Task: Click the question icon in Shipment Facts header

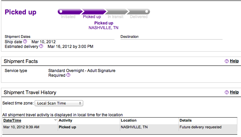Action: [227, 61]
